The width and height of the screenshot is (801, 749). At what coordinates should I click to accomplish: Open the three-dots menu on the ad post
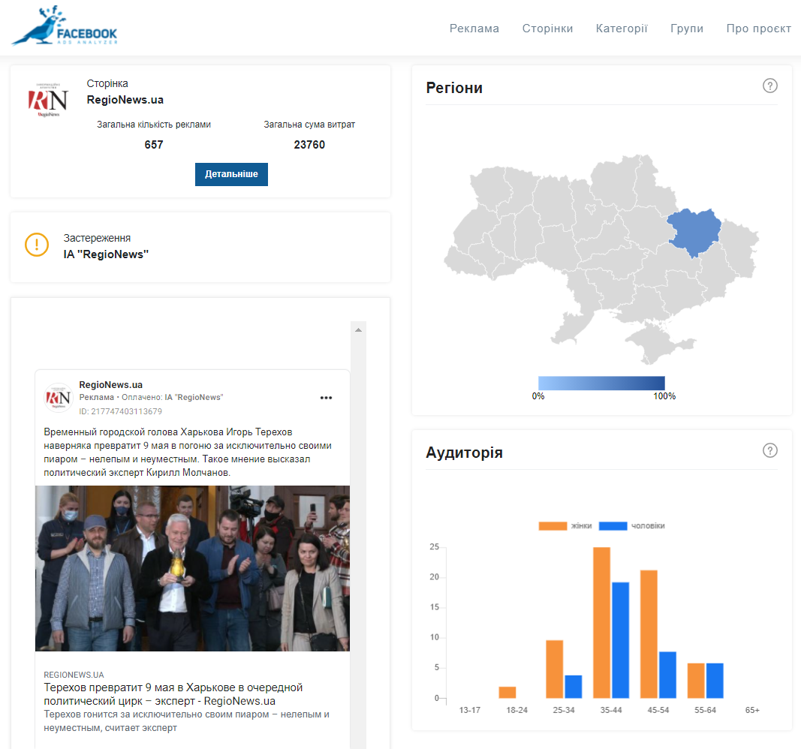pyautogui.click(x=326, y=398)
